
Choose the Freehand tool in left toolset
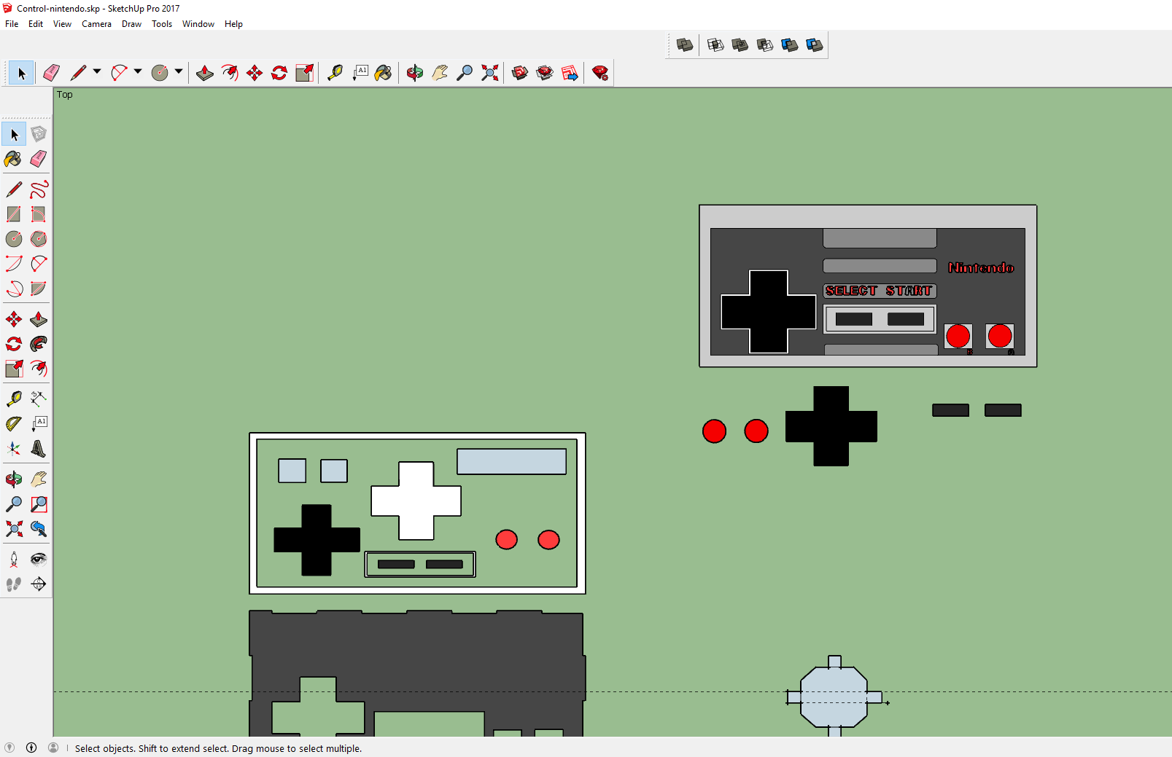39,189
